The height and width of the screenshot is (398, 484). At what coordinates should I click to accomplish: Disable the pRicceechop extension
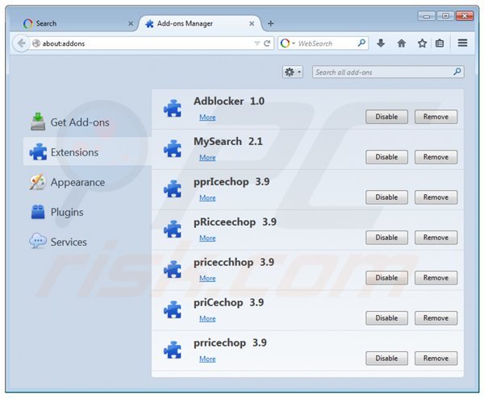click(386, 238)
